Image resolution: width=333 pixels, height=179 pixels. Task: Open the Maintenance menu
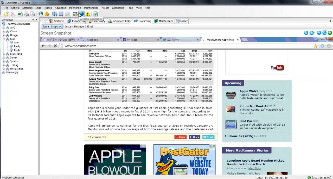click(x=91, y=8)
